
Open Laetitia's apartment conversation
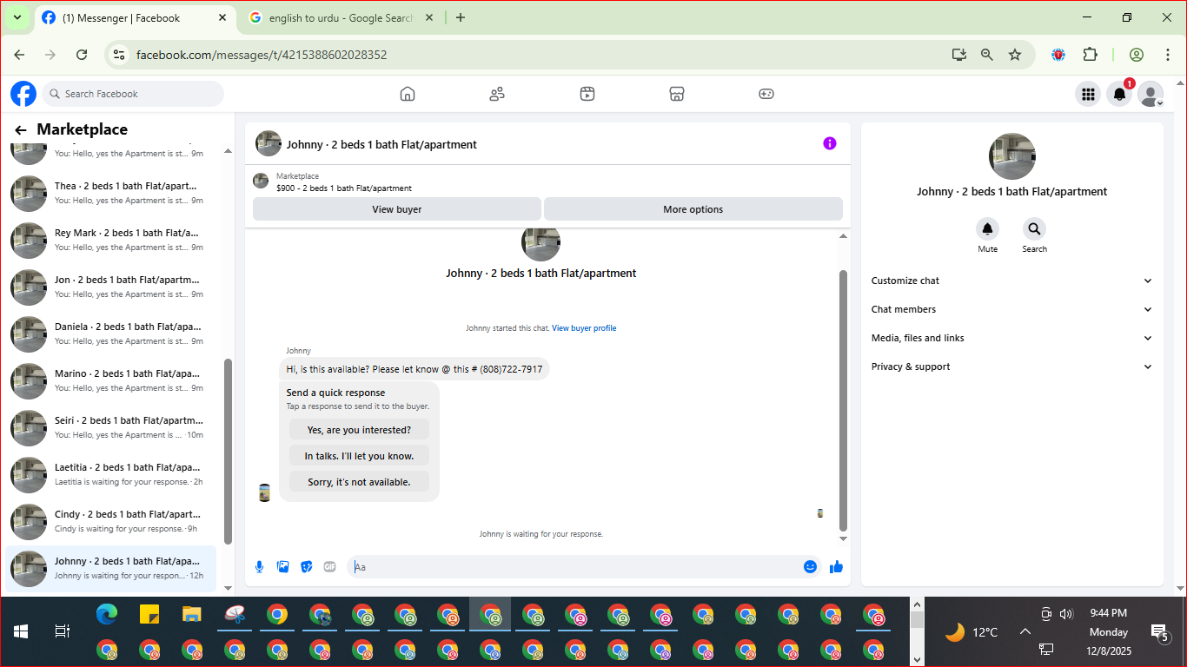pos(111,474)
